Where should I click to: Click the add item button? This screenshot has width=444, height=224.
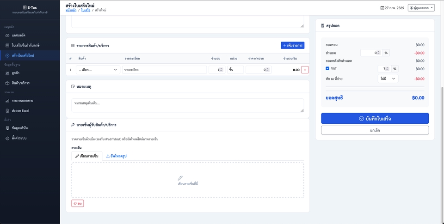292,45
